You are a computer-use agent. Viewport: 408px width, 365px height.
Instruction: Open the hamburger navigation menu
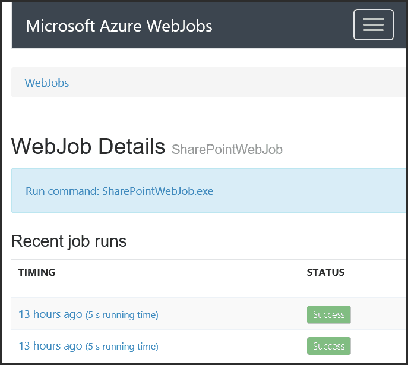(x=373, y=25)
